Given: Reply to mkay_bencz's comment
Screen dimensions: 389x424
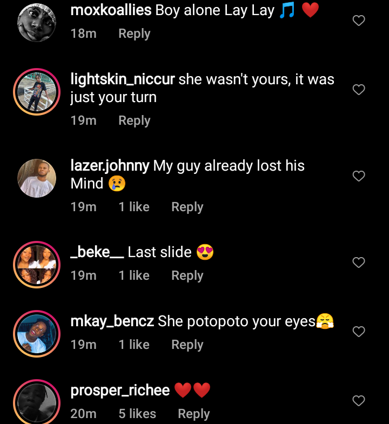Looking at the screenshot, I should 187,345.
